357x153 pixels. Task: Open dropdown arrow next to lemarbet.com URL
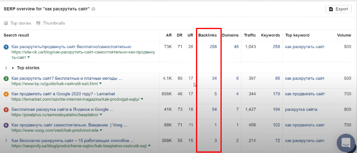142,99
